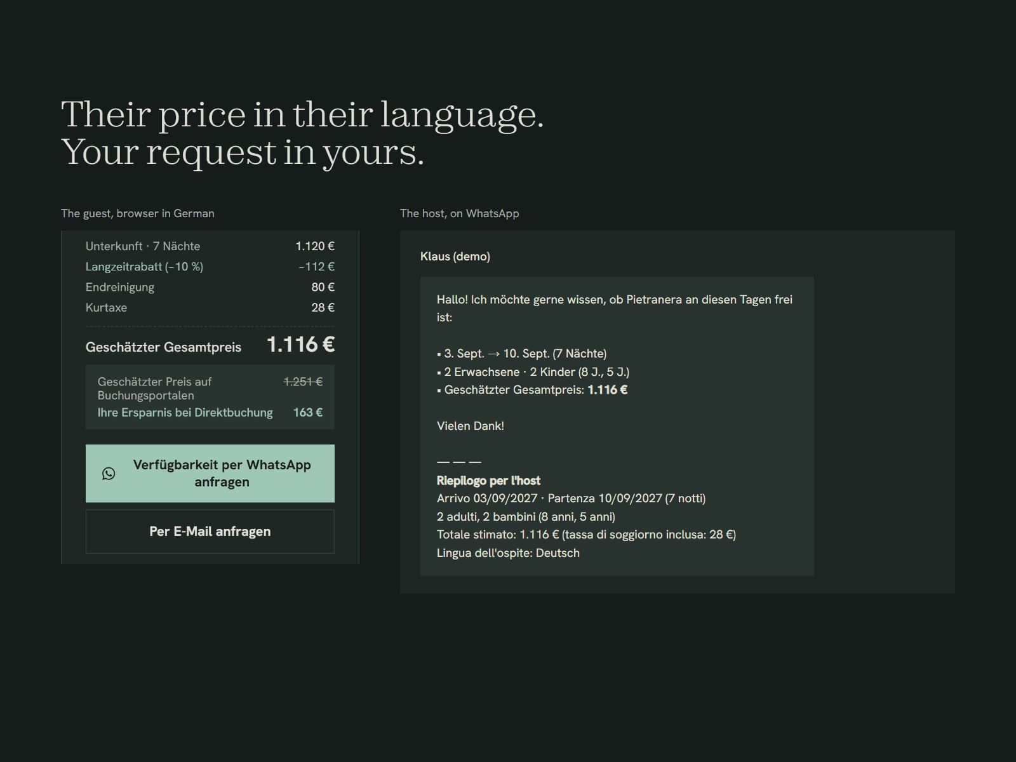Click the WhatsApp icon in green button
Viewport: 1016px width, 762px height.
point(109,474)
